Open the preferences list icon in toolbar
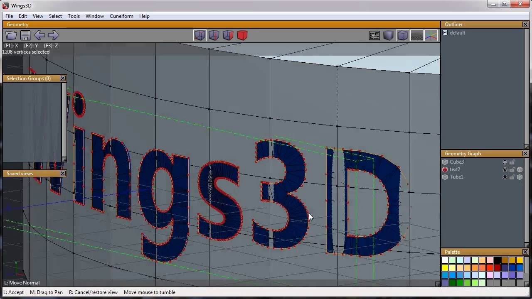The height and width of the screenshot is (299, 532). coord(374,35)
